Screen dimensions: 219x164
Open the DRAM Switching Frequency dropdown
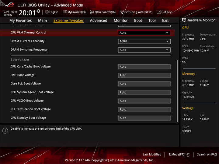[144, 50]
